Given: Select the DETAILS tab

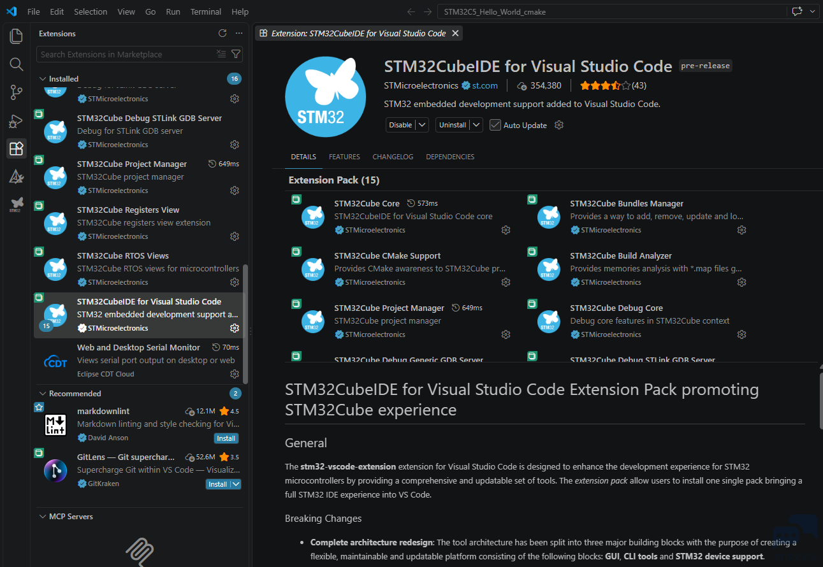Looking at the screenshot, I should click(x=303, y=157).
